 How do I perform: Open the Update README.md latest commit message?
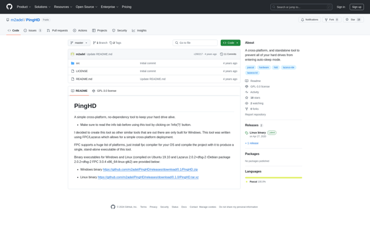pos(99,54)
